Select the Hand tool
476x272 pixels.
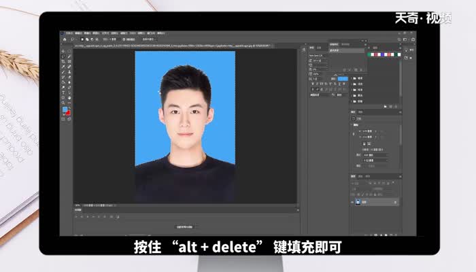pyautogui.click(x=69, y=97)
